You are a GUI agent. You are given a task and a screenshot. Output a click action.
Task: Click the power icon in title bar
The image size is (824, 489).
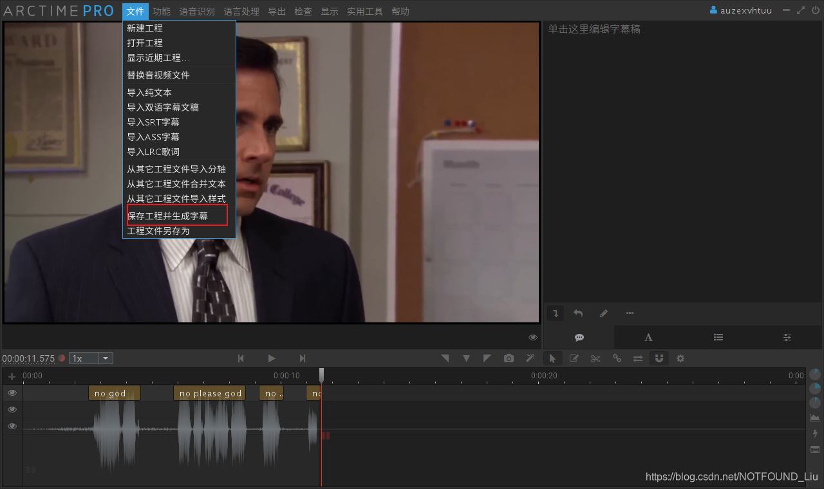816,10
